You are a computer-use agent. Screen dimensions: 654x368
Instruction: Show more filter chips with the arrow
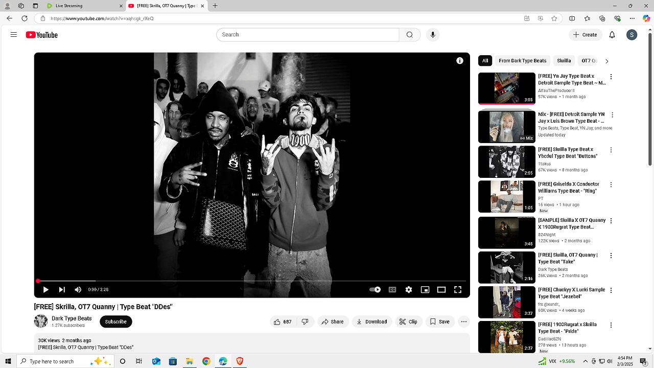[606, 61]
